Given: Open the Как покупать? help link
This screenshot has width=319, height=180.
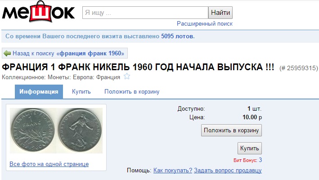Looking at the screenshot, I should (x=173, y=170).
